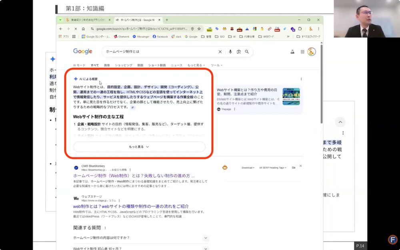Viewport: 400px width, 250px height.
Task: Open the CMS BlueMonkey result link
Action: point(134,175)
